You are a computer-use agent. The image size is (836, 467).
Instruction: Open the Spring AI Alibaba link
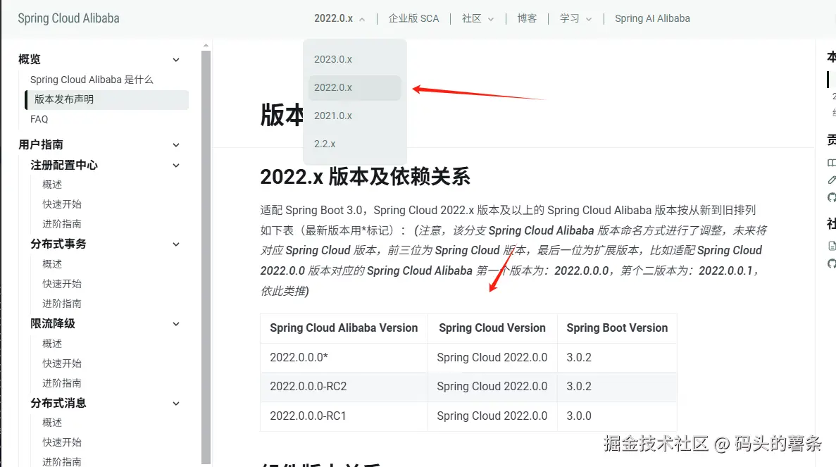[x=652, y=18]
